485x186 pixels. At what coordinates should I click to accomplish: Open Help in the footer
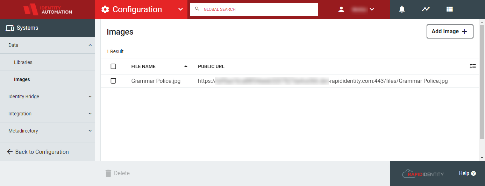click(x=468, y=173)
